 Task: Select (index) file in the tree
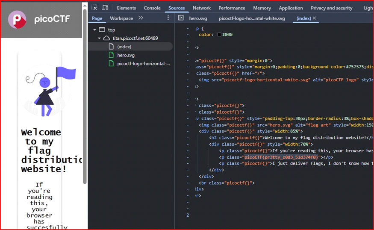130,47
